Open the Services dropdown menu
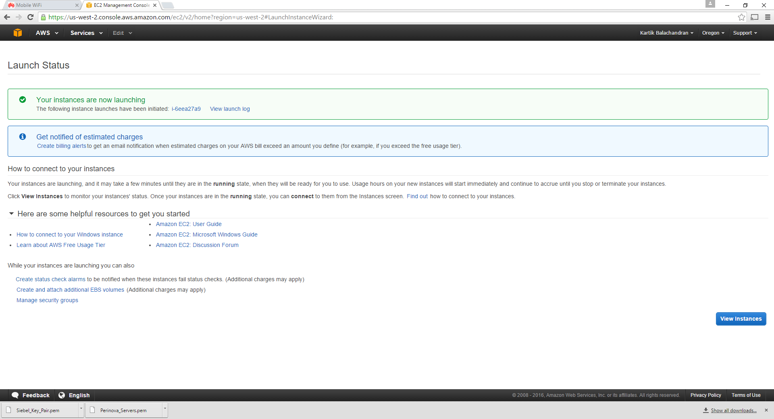Screen dimensions: 774x419 (x=87, y=33)
